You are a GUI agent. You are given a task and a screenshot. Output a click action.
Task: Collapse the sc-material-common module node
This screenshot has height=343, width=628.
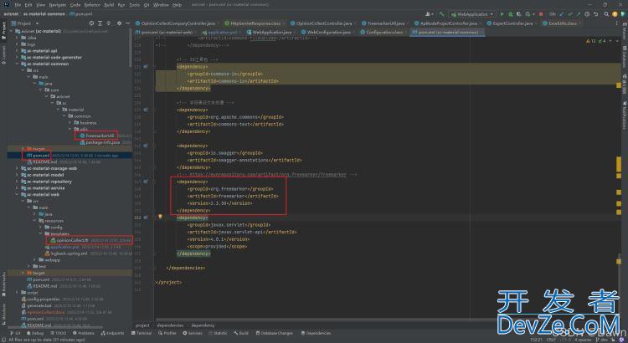(17, 64)
